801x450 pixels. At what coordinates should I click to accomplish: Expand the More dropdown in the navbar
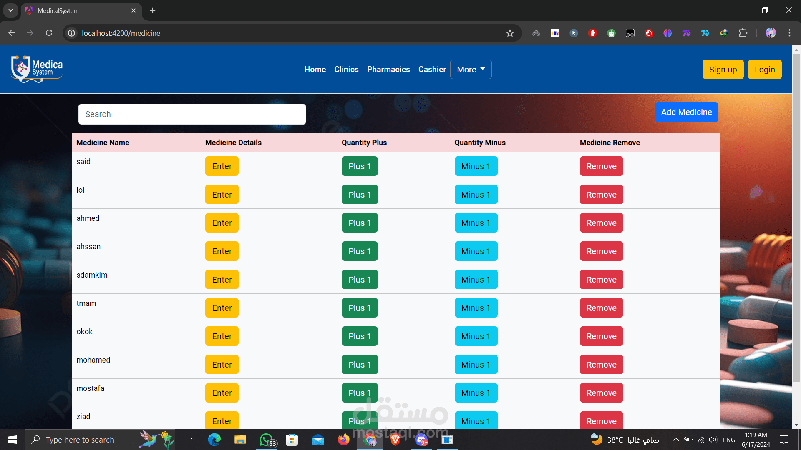(471, 70)
